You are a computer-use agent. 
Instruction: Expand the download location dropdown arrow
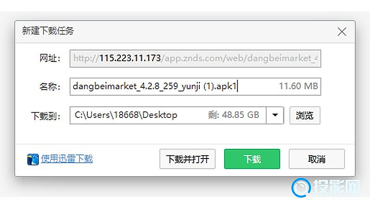pyautogui.click(x=275, y=115)
